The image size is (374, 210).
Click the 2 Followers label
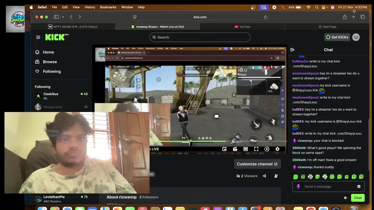coord(149,197)
